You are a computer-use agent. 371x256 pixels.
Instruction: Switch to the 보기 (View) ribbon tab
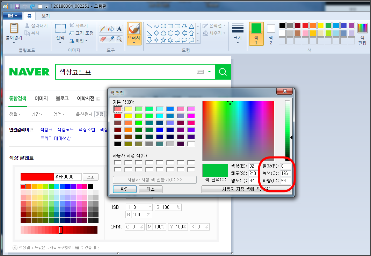click(46, 16)
